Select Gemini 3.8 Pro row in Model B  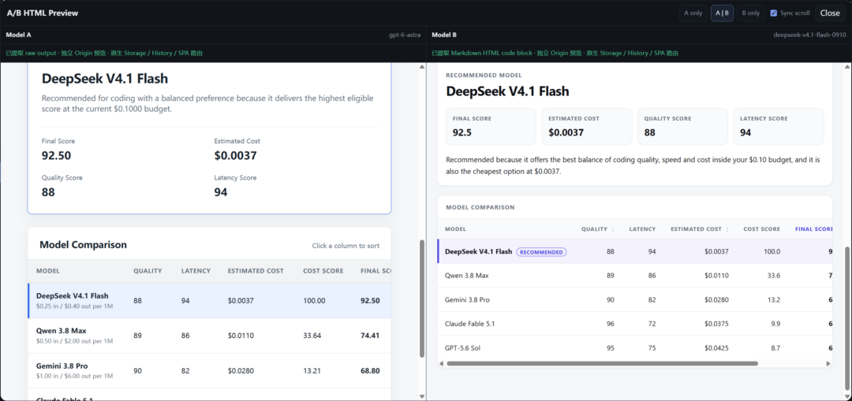tap(634, 299)
